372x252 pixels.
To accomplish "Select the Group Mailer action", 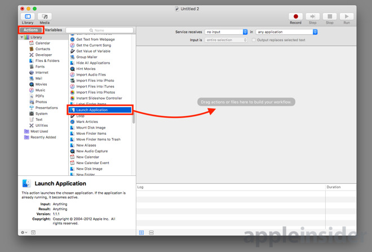I will pyautogui.click(x=87, y=57).
